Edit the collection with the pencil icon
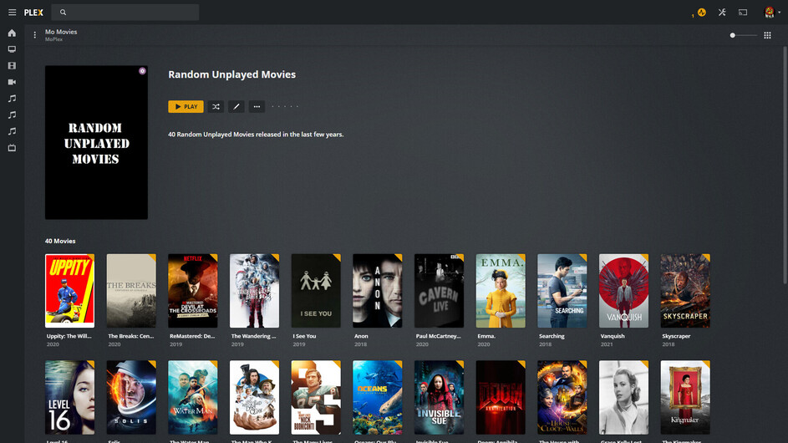788x443 pixels. pyautogui.click(x=236, y=107)
